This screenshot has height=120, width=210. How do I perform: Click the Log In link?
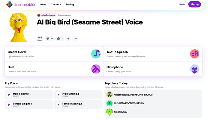click(x=182, y=4)
